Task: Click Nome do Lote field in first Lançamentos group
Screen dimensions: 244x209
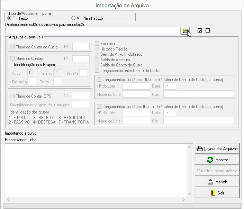Action: (136, 94)
